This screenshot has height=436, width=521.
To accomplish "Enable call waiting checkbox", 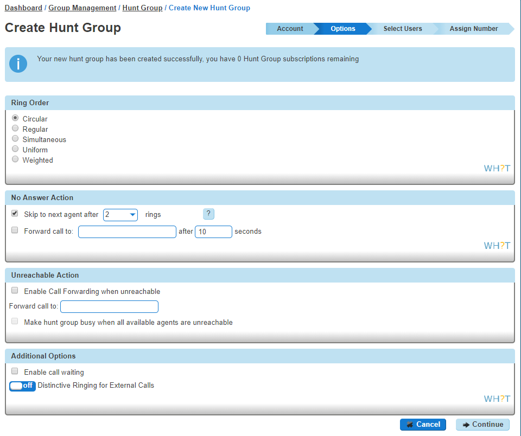I will [15, 371].
